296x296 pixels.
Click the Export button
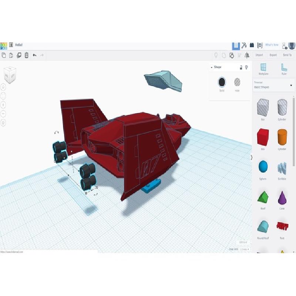pyautogui.click(x=273, y=55)
